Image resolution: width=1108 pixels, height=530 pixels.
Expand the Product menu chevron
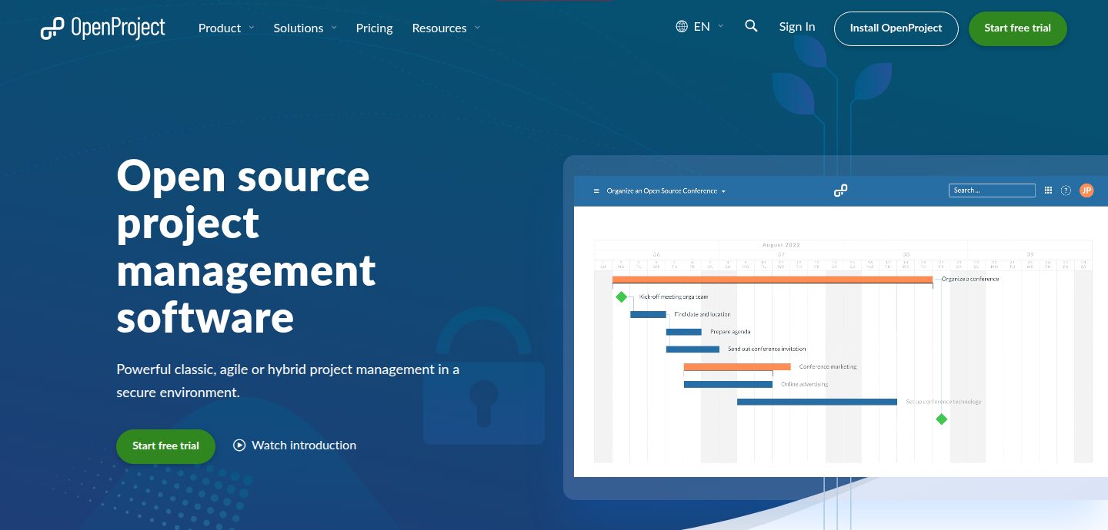[x=251, y=28]
